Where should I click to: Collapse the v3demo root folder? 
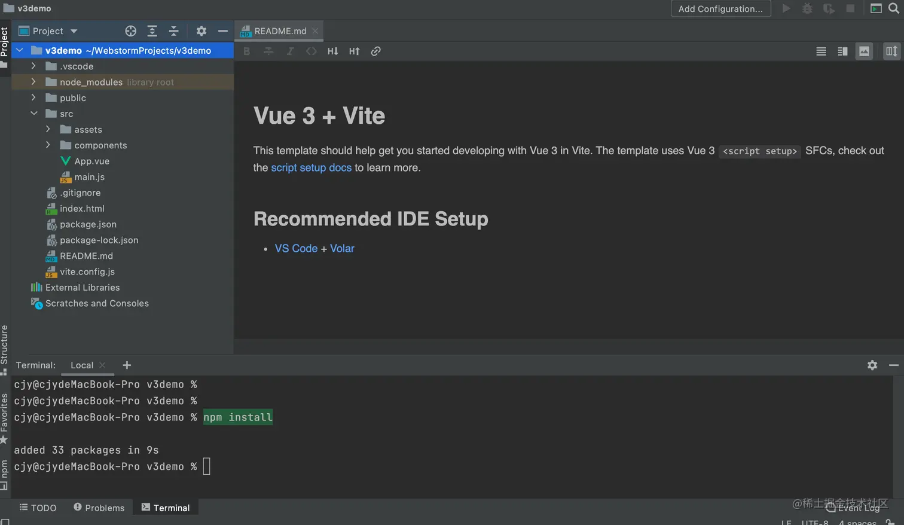coord(20,50)
